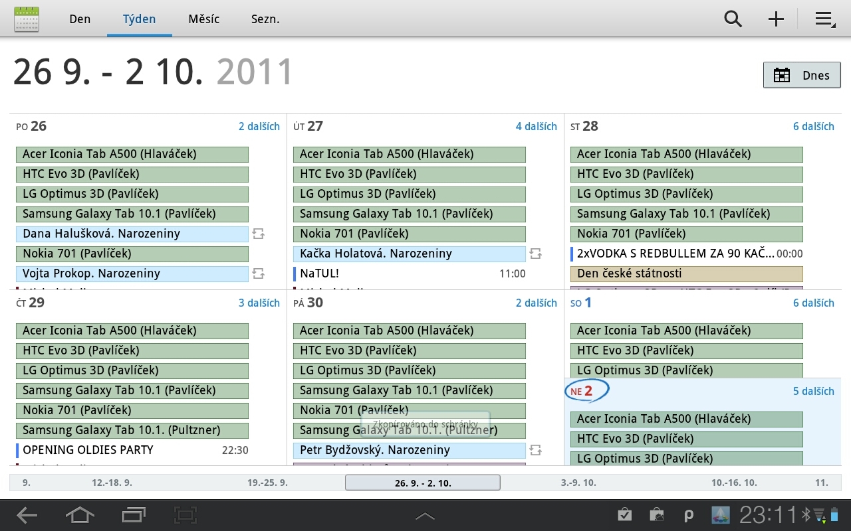The height and width of the screenshot is (531, 851).
Task: Tap the week selector segment "26. 9. - 2. 10."
Action: coord(424,483)
